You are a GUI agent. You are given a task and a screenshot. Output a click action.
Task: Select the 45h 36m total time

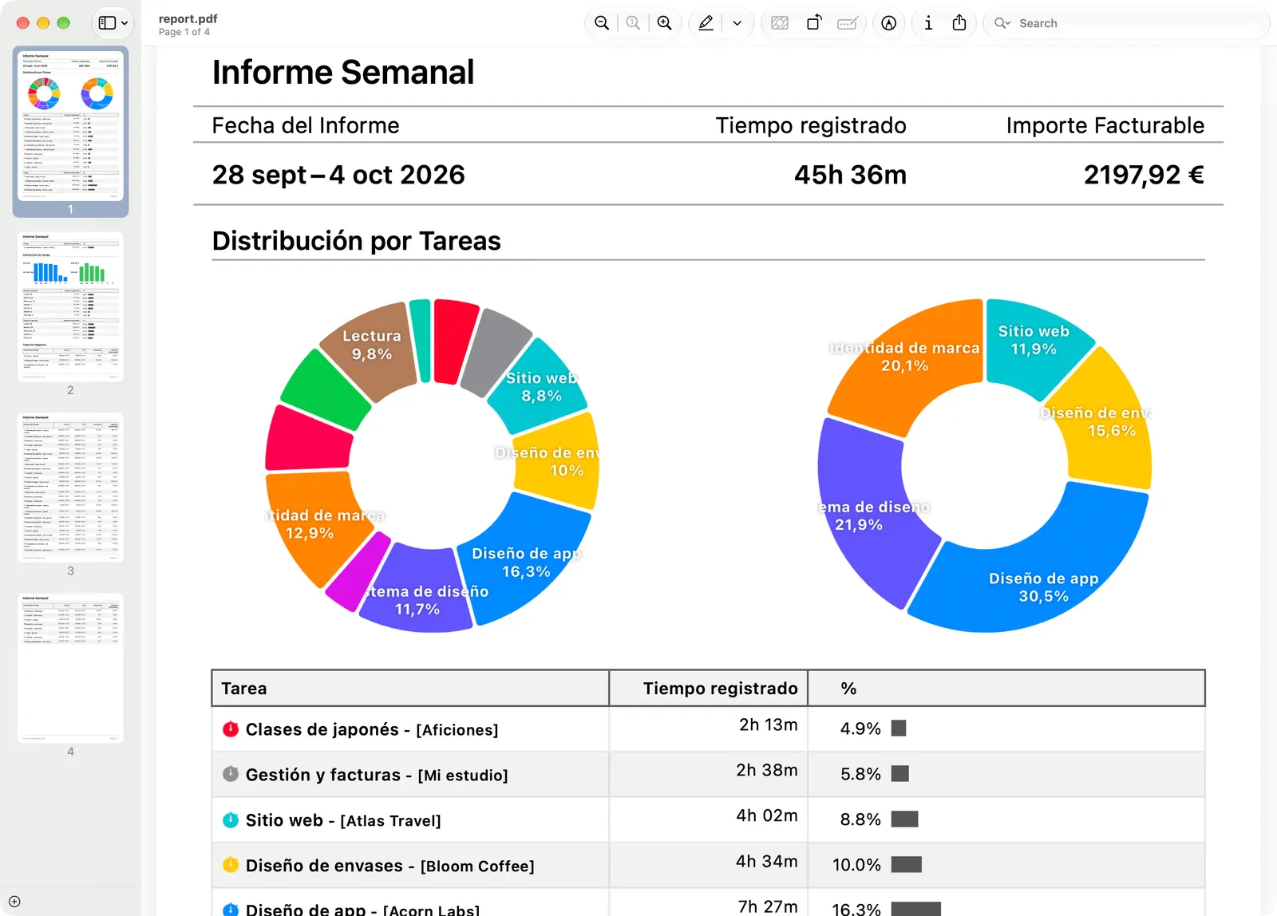point(850,175)
